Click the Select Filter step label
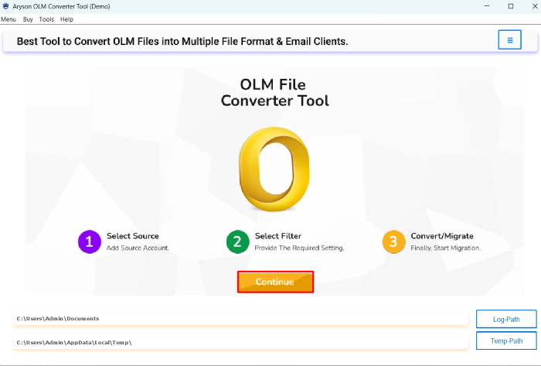The width and height of the screenshot is (541, 366). [x=278, y=236]
